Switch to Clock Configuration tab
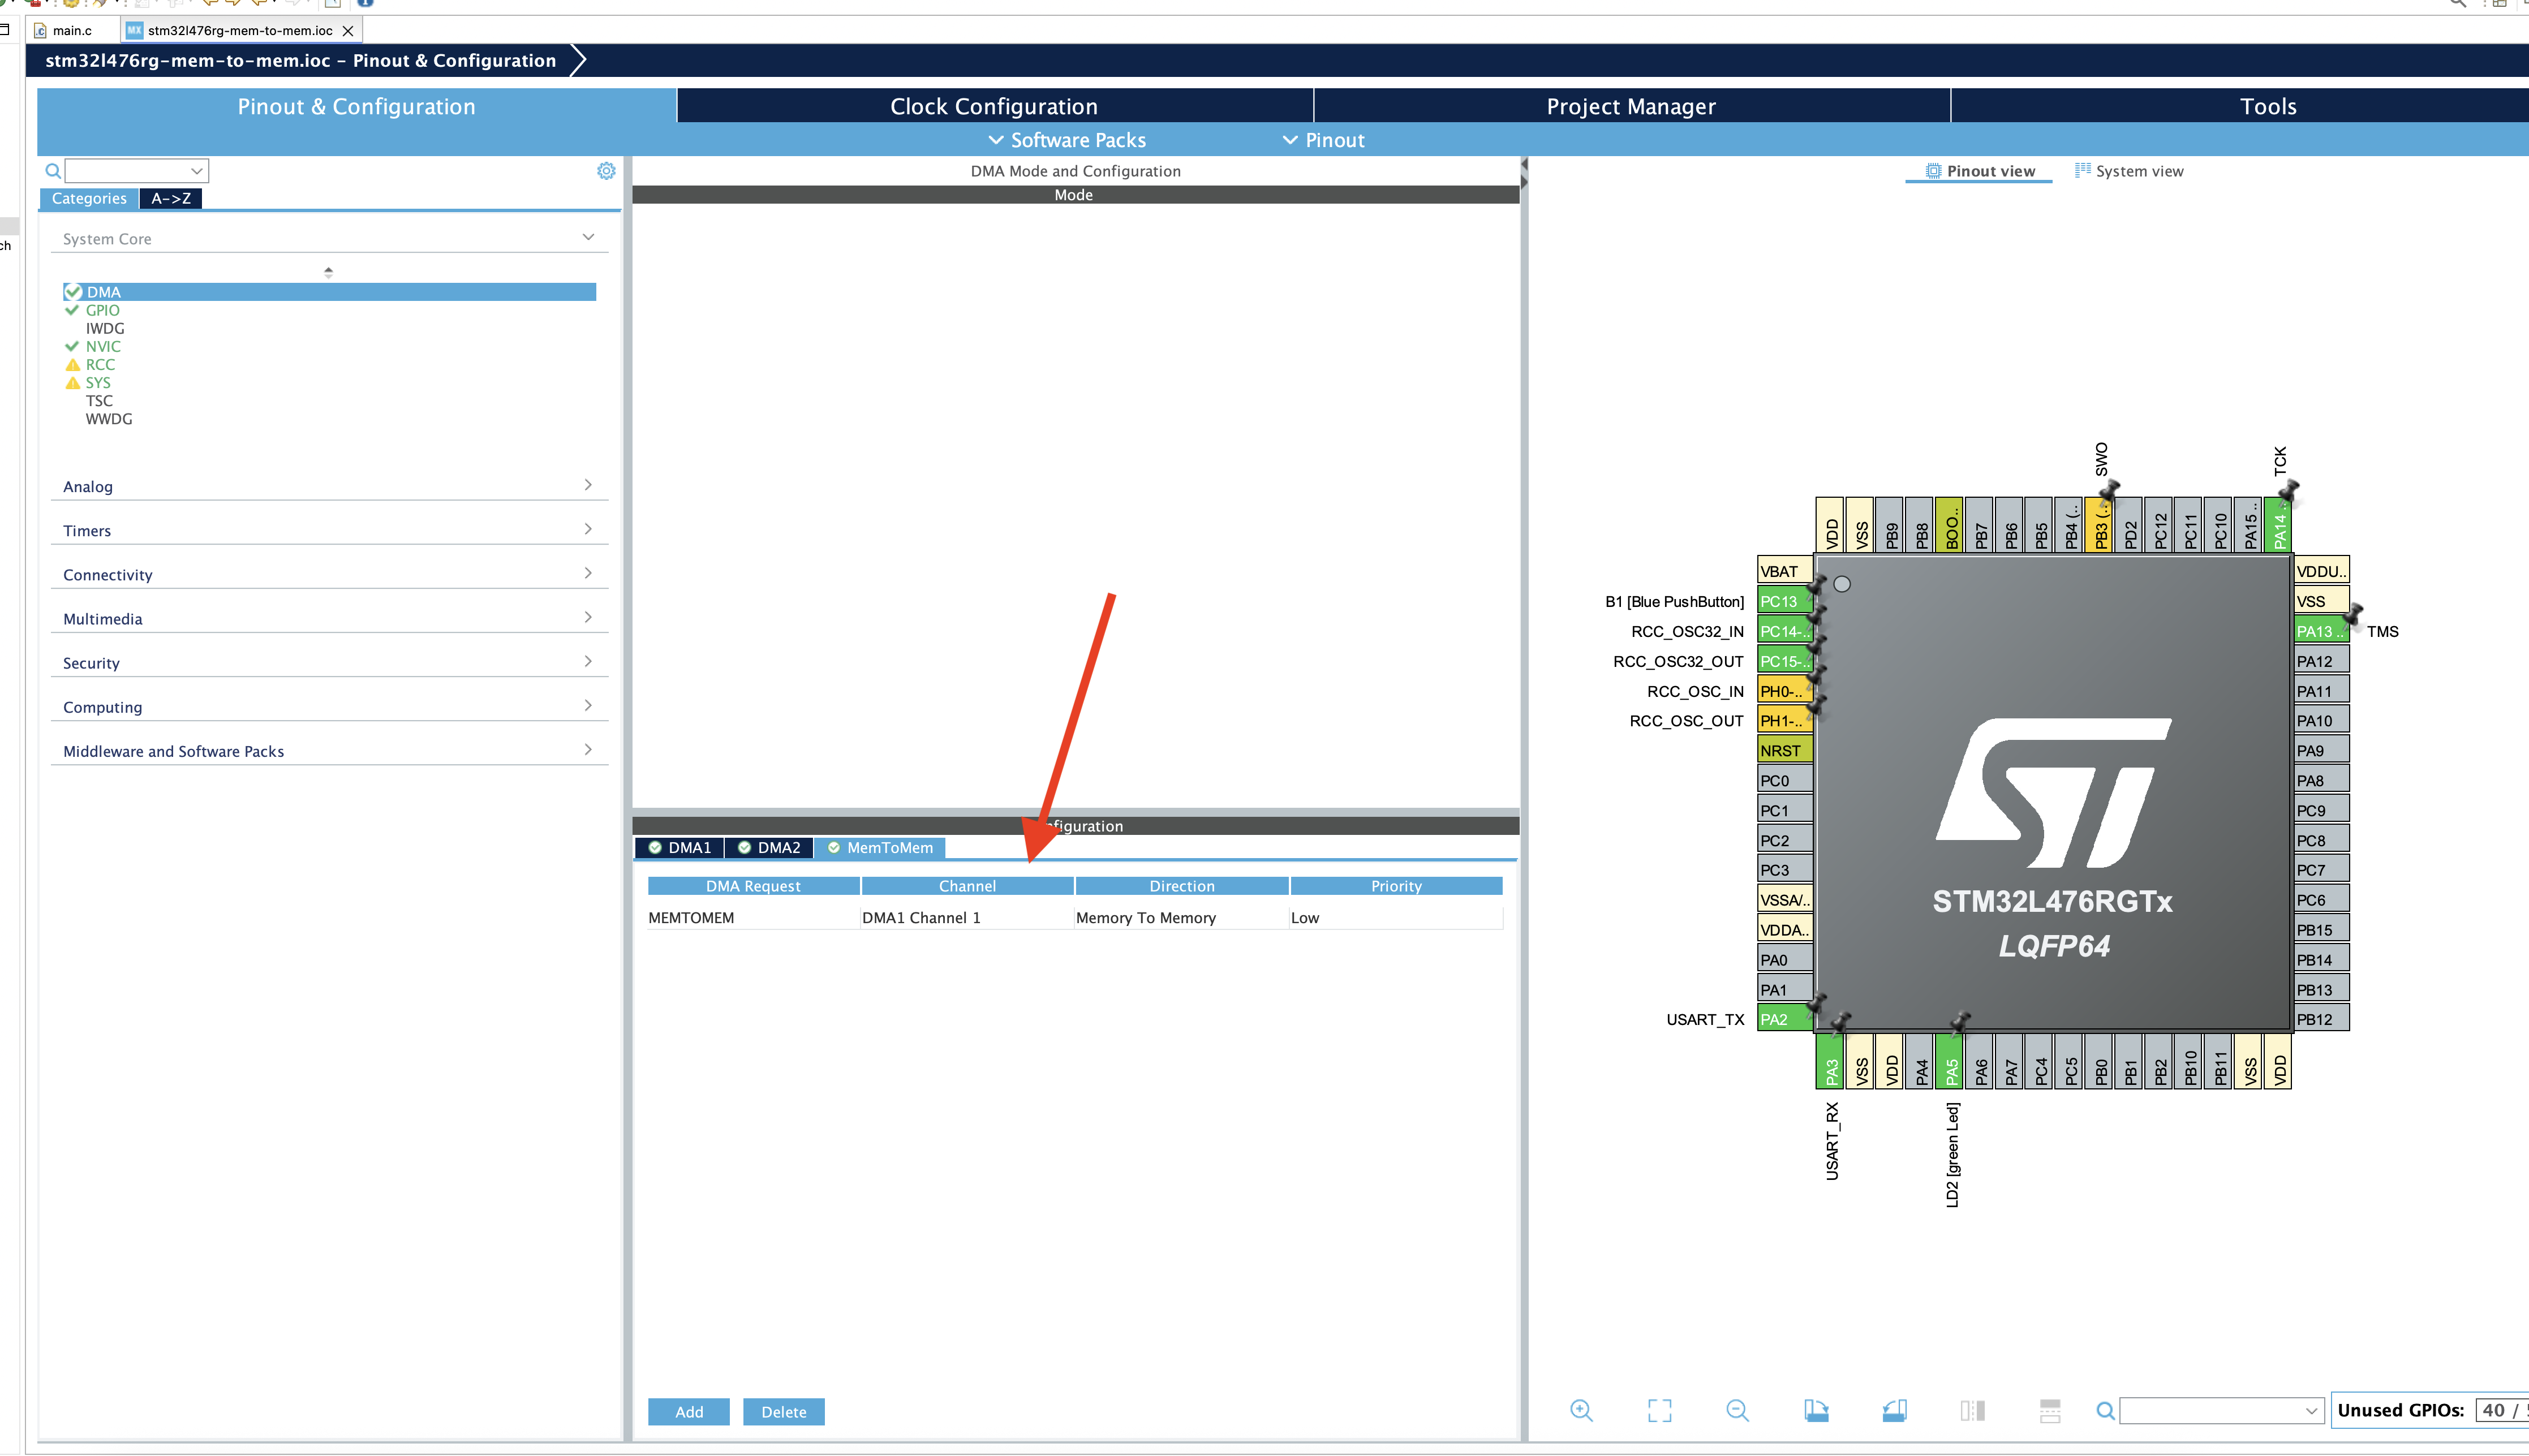 [994, 106]
